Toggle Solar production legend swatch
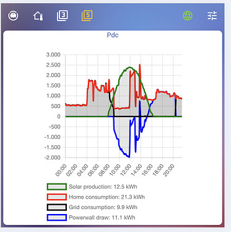 [x=57, y=187]
